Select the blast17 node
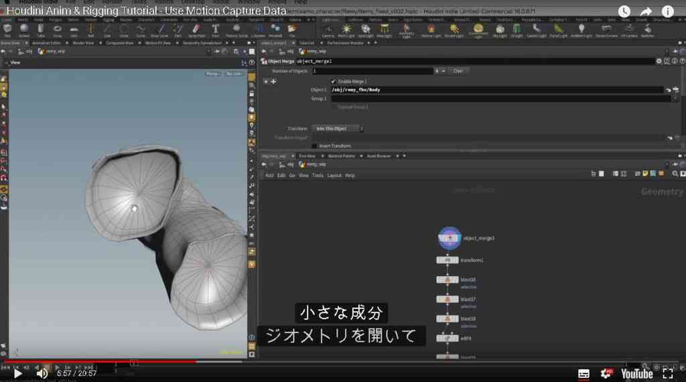The height and width of the screenshot is (382, 686). pos(447,300)
